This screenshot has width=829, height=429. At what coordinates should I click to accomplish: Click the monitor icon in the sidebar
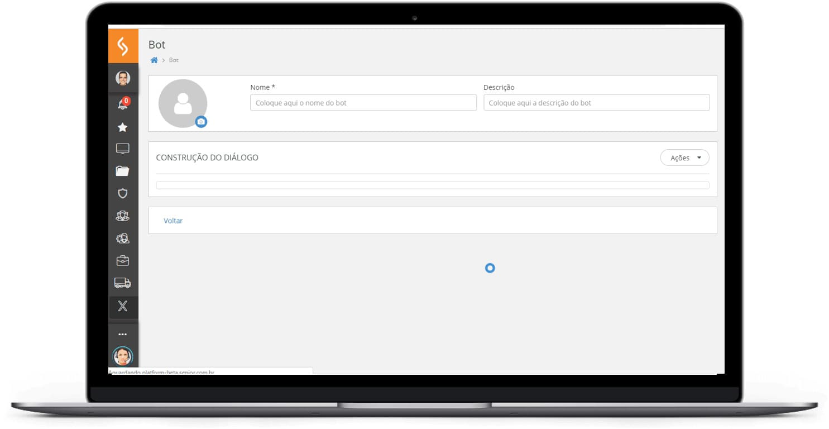(123, 149)
